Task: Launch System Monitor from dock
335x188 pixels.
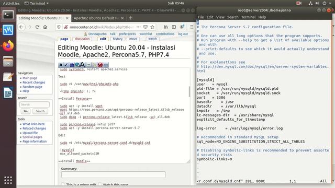Action: pyautogui.click(x=8, y=30)
